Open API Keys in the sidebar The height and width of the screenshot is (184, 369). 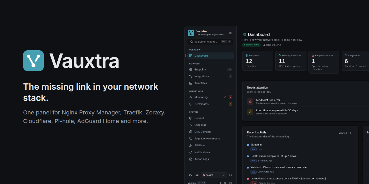click(211, 145)
